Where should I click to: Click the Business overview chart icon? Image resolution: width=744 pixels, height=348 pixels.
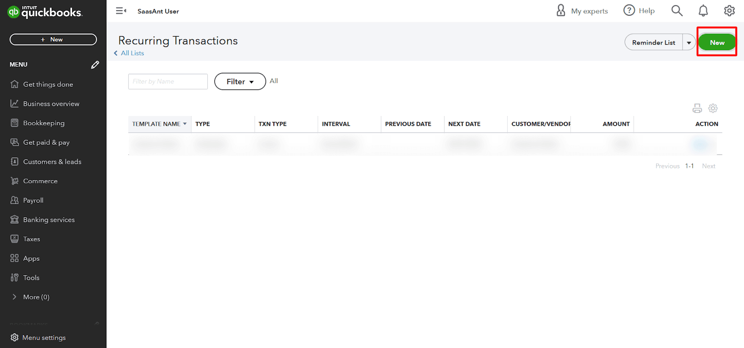click(x=14, y=103)
